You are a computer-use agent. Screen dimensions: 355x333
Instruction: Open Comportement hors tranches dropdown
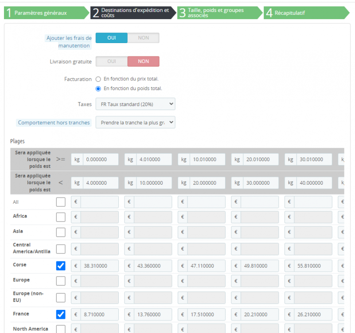coord(135,123)
